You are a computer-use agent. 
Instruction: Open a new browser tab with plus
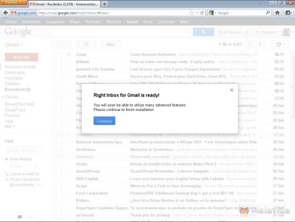pyautogui.click(x=105, y=4)
